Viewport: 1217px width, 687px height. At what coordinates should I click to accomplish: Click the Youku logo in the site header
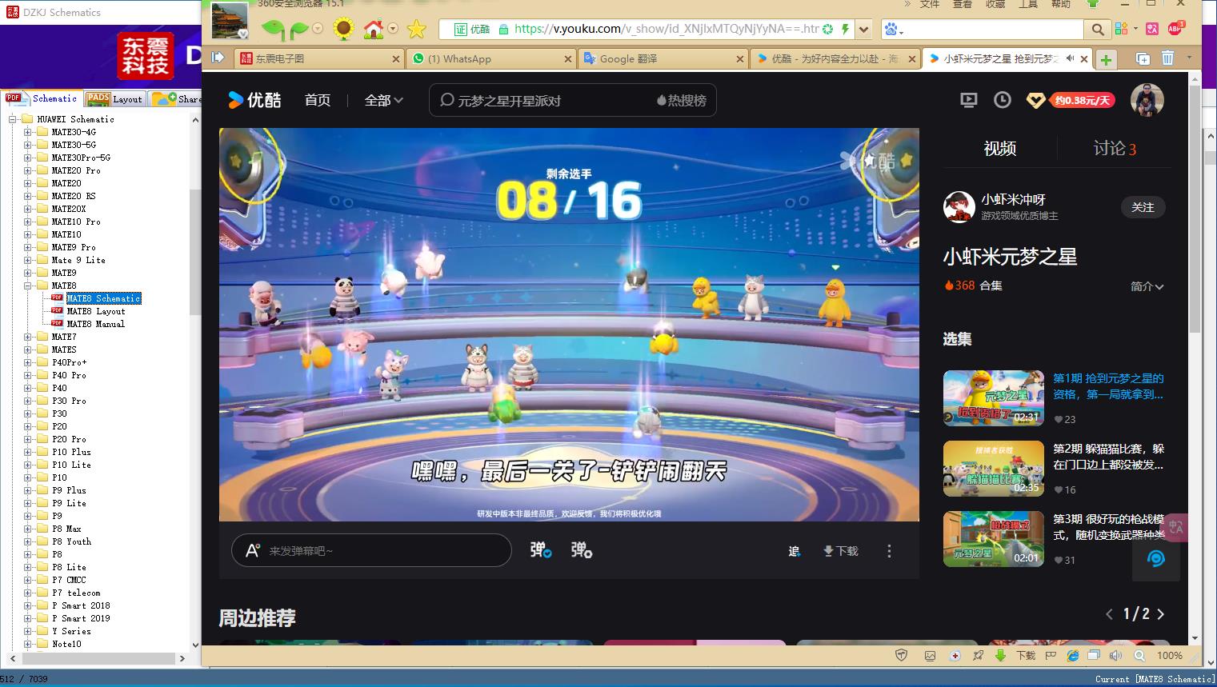pos(254,100)
